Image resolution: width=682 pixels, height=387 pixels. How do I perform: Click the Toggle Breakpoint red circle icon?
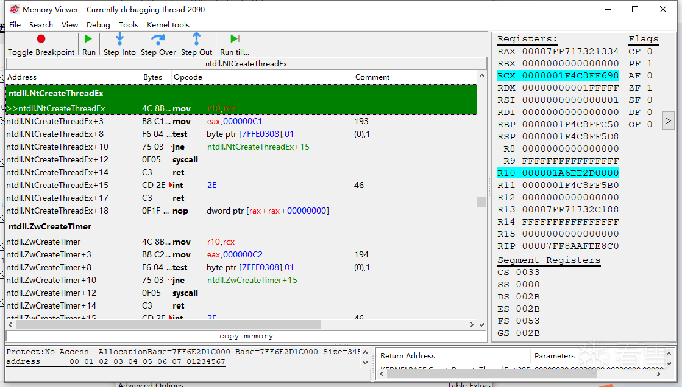pos(41,39)
